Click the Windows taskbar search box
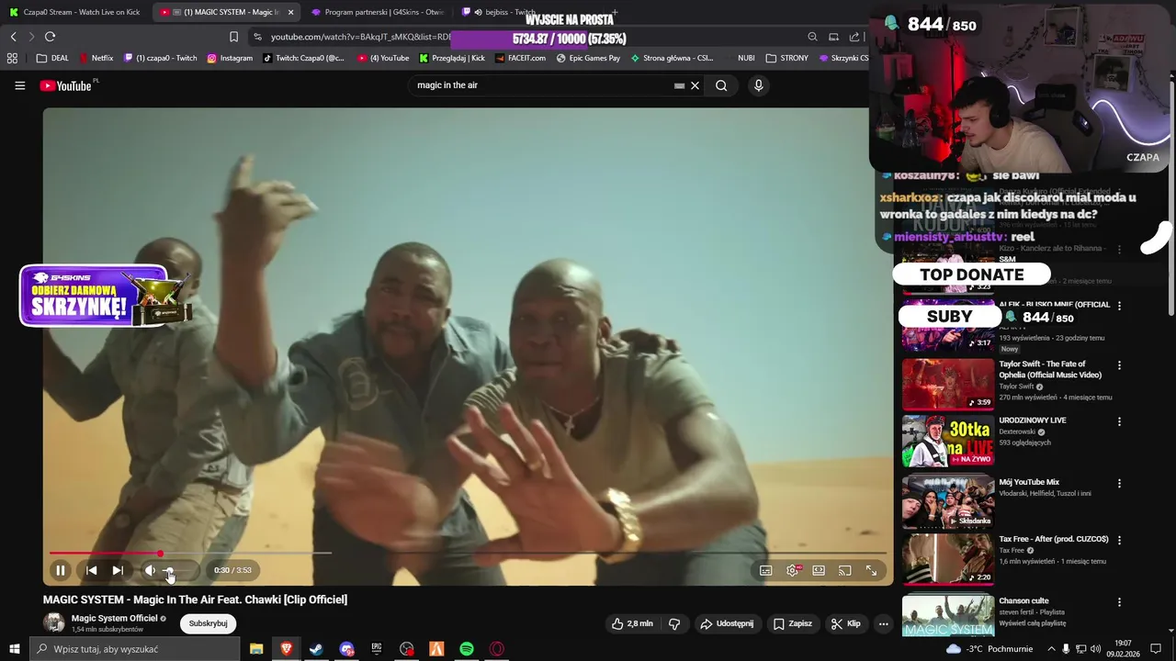 coord(134,649)
